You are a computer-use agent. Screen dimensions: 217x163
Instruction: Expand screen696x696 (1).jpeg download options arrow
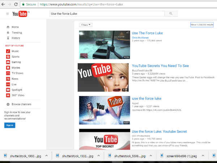coord(203,155)
